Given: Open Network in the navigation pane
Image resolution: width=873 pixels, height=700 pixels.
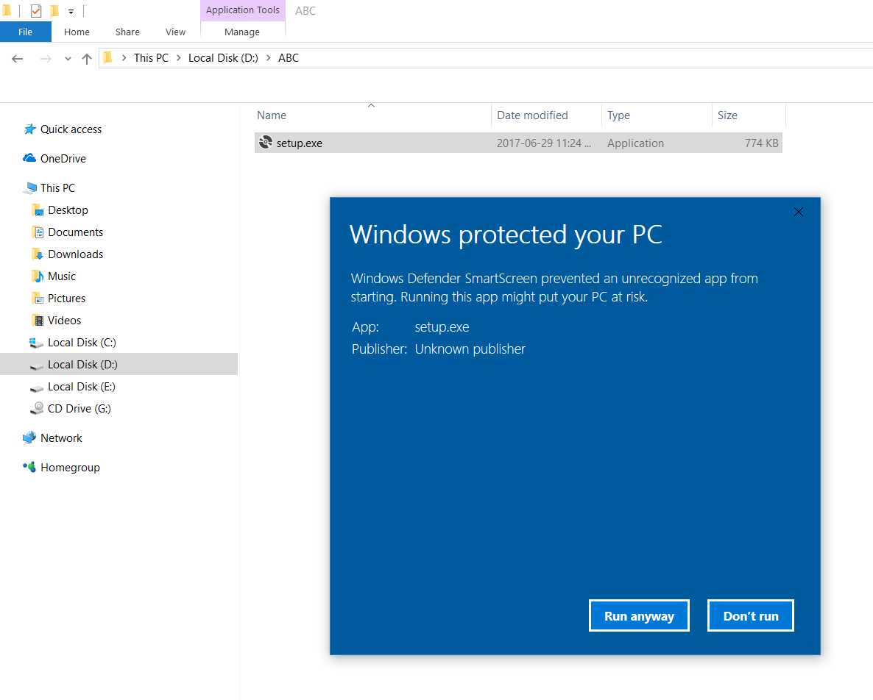Looking at the screenshot, I should point(61,438).
